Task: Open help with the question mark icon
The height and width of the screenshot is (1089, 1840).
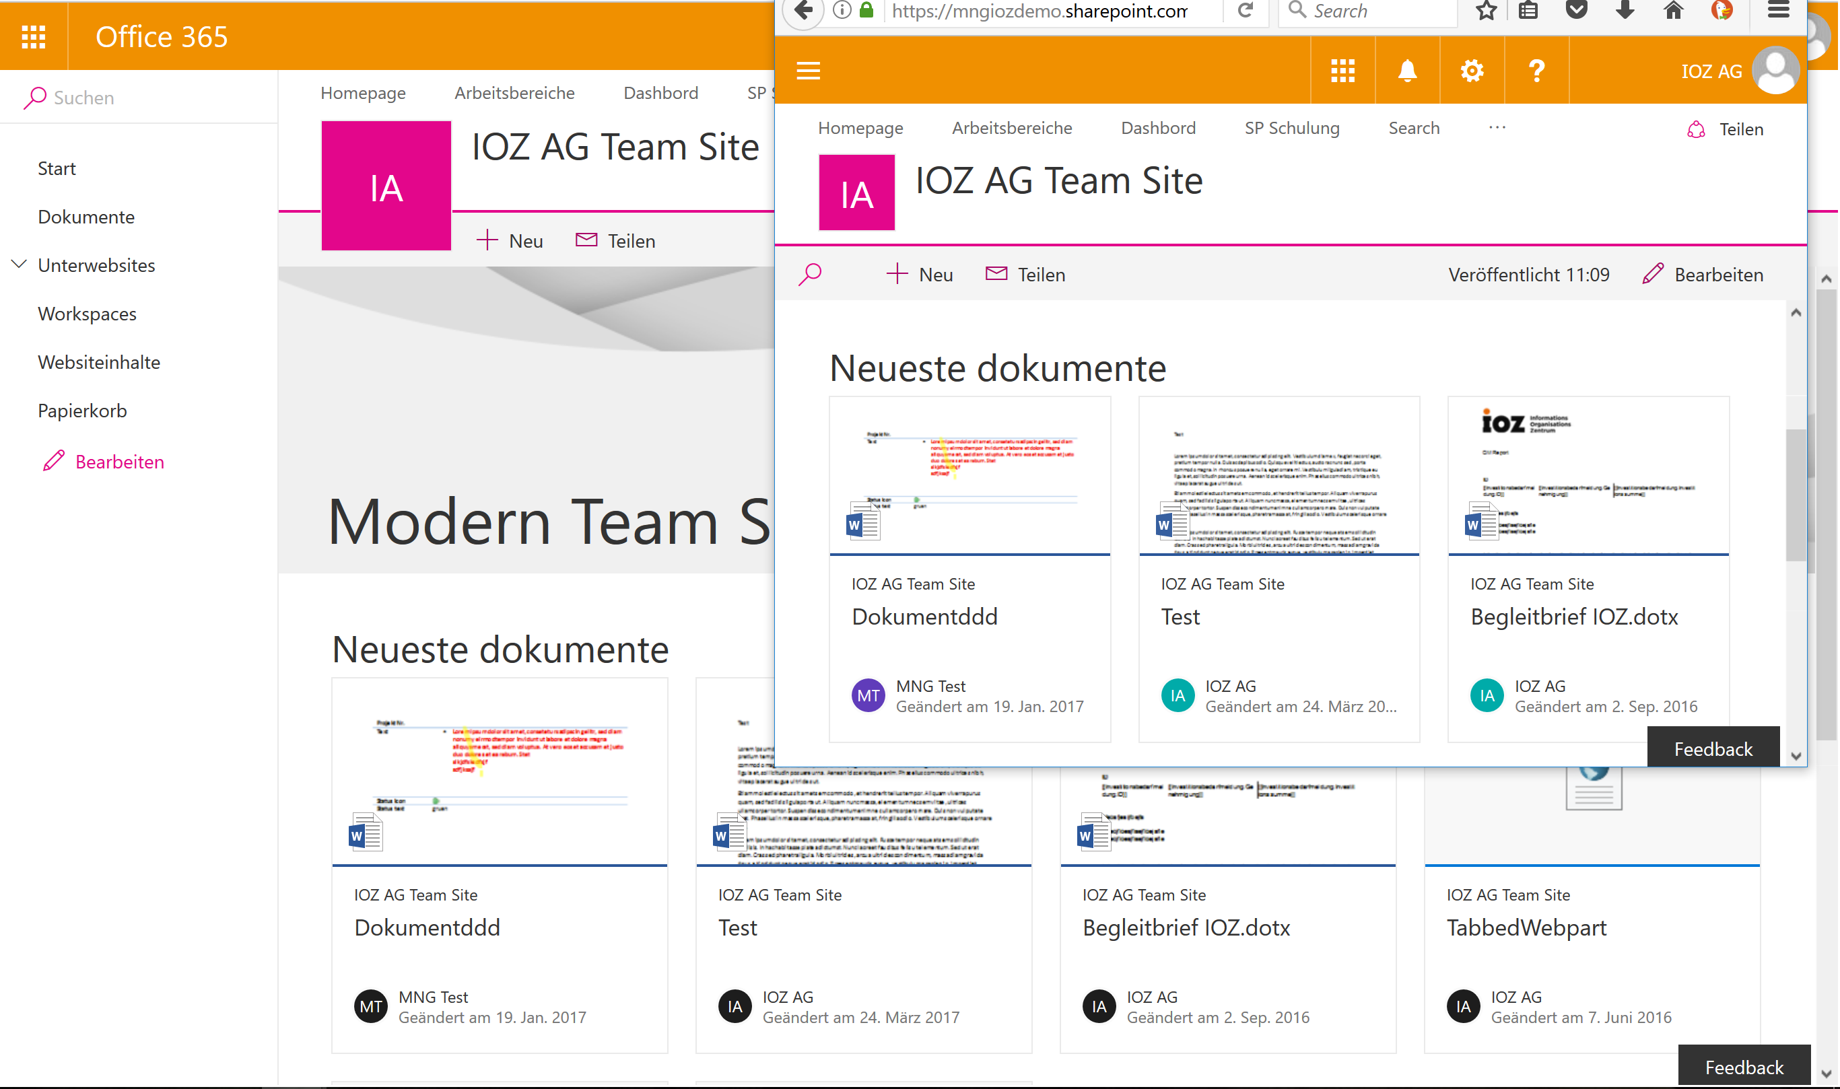Action: coord(1536,71)
